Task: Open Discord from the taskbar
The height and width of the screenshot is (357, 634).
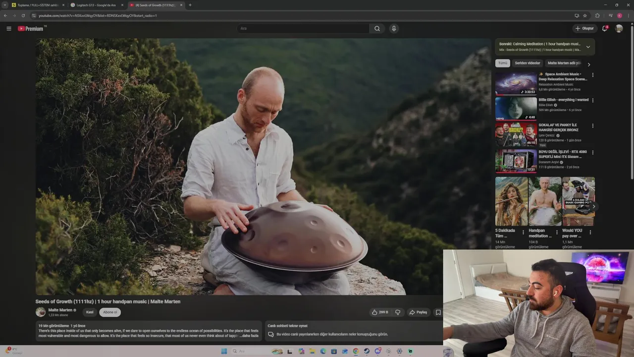Action: click(377, 351)
